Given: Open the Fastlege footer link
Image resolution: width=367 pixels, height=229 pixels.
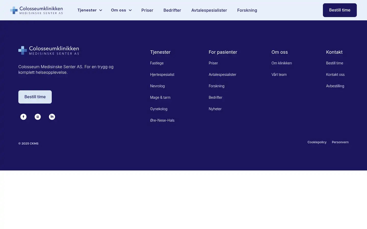Looking at the screenshot, I should tap(157, 63).
